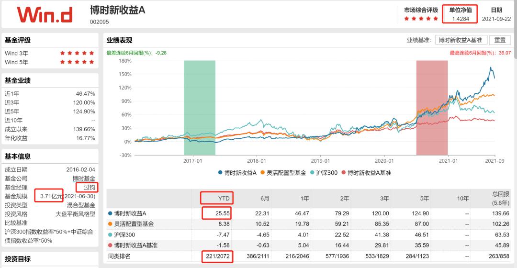The width and height of the screenshot is (517, 268).
Task: Select the 10年 column header
Action: click(x=462, y=199)
